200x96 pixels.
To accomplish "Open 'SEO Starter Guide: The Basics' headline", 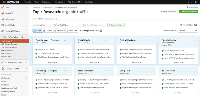I will coord(48,53).
